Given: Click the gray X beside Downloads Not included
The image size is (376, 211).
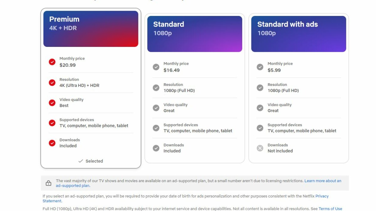Looking at the screenshot, I should point(260,148).
